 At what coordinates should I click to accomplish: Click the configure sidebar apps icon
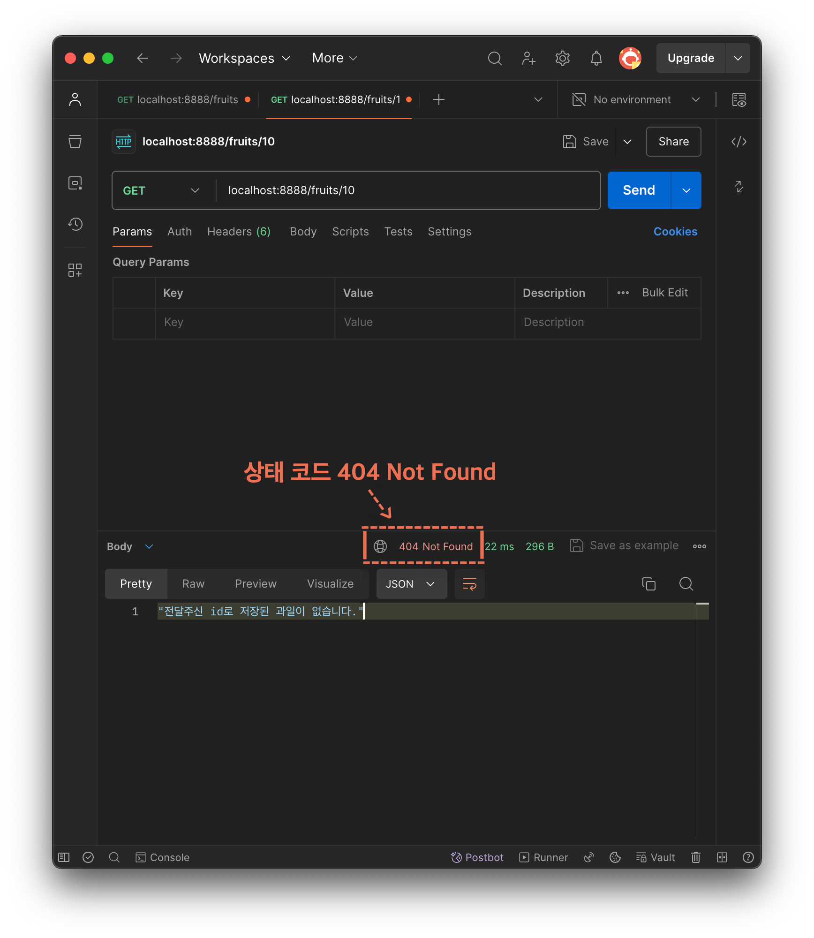tap(75, 270)
